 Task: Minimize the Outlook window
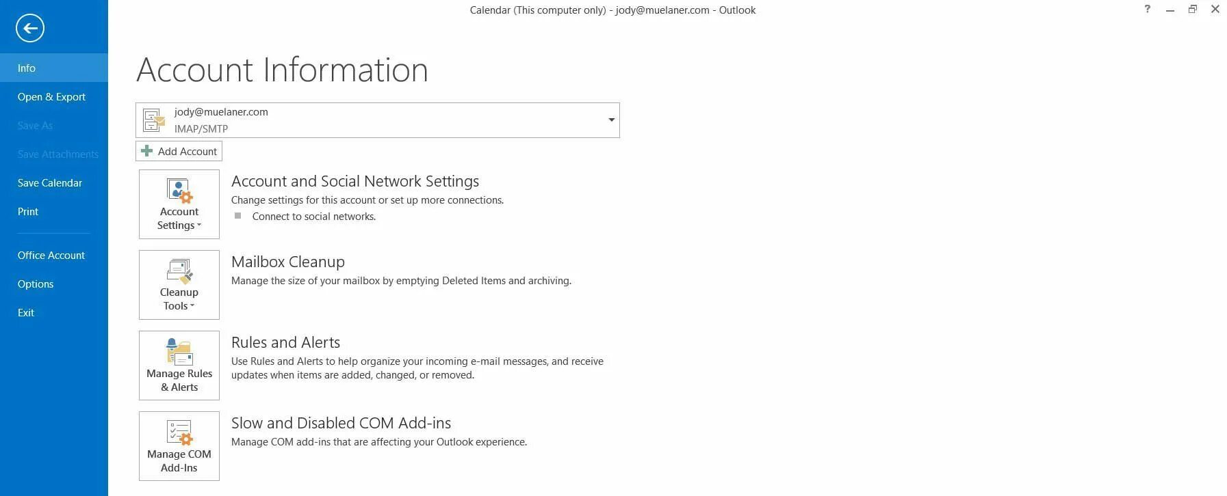pyautogui.click(x=1170, y=10)
